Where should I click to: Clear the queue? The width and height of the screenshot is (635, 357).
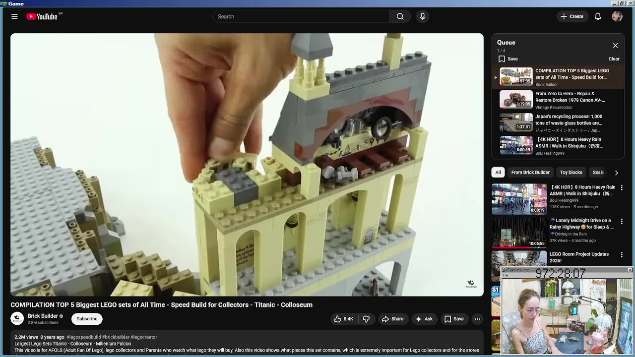coord(614,59)
